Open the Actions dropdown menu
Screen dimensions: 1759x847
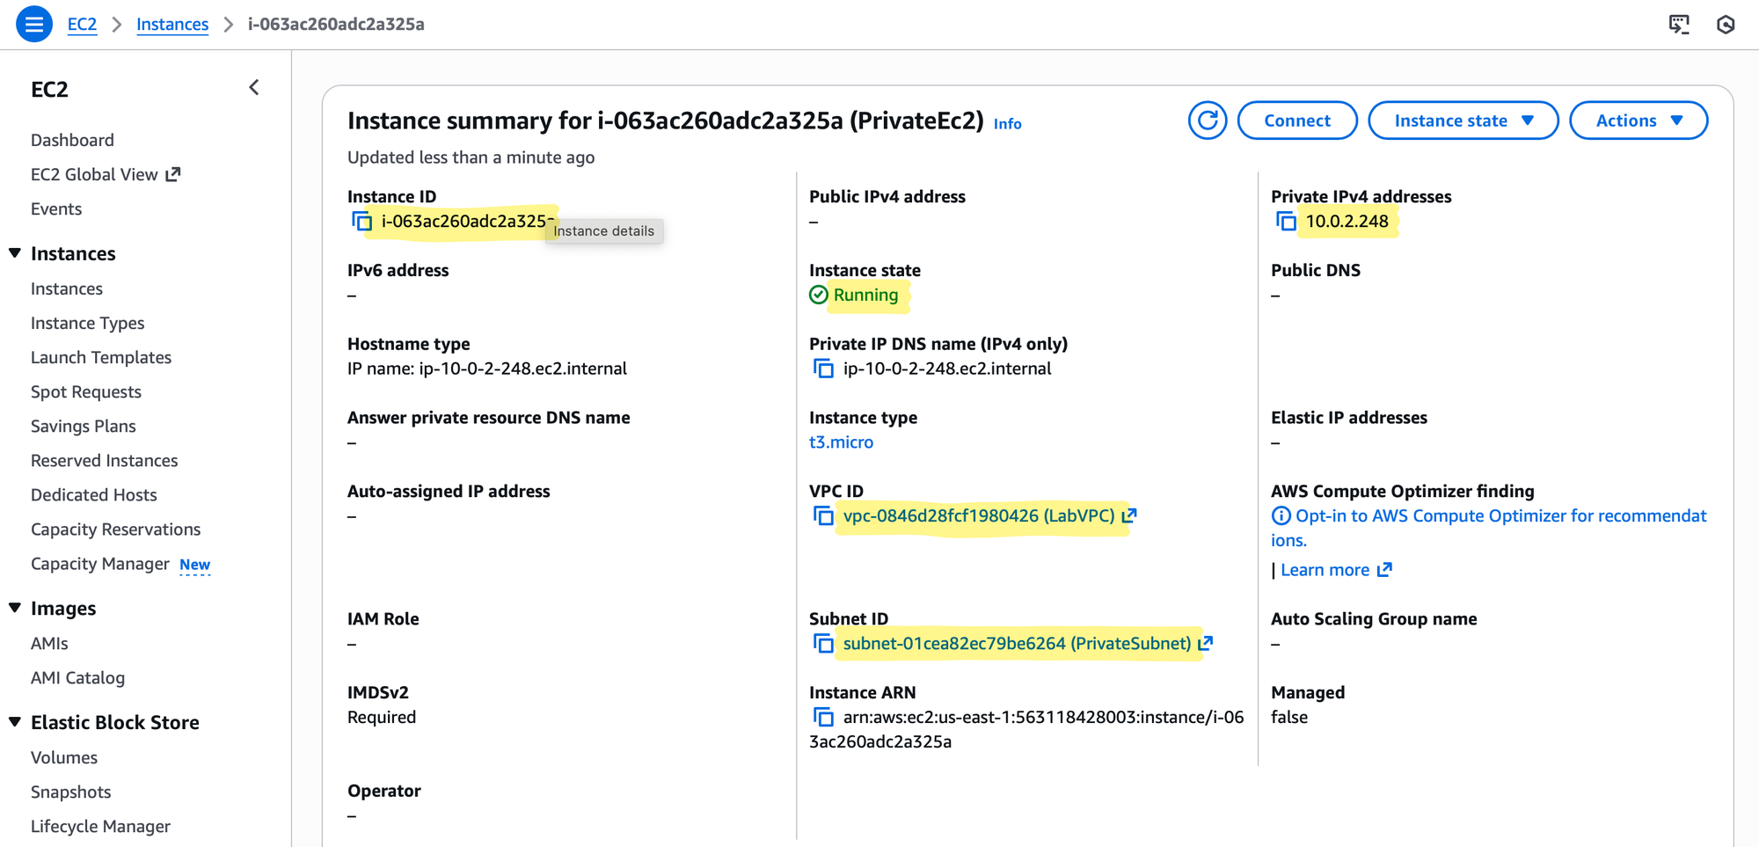[1638, 120]
